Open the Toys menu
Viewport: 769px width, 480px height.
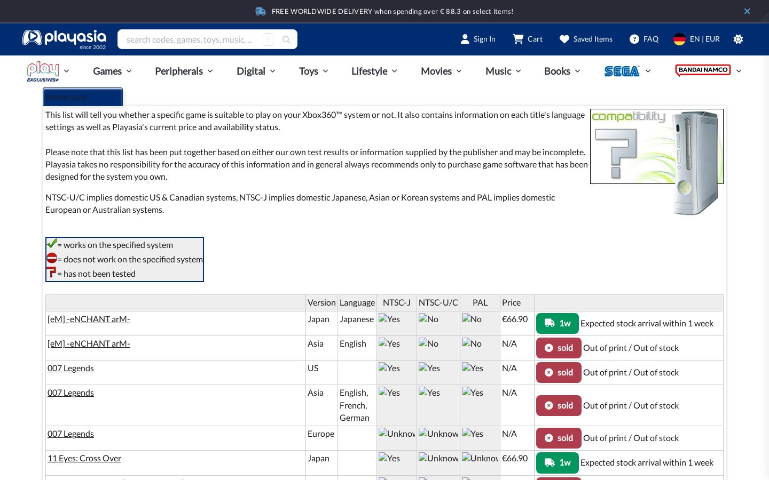click(x=313, y=71)
